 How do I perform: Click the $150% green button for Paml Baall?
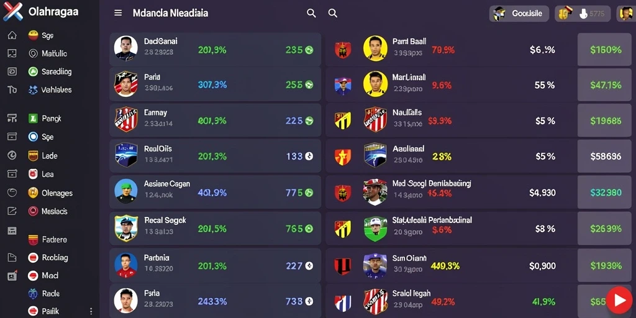pos(606,50)
